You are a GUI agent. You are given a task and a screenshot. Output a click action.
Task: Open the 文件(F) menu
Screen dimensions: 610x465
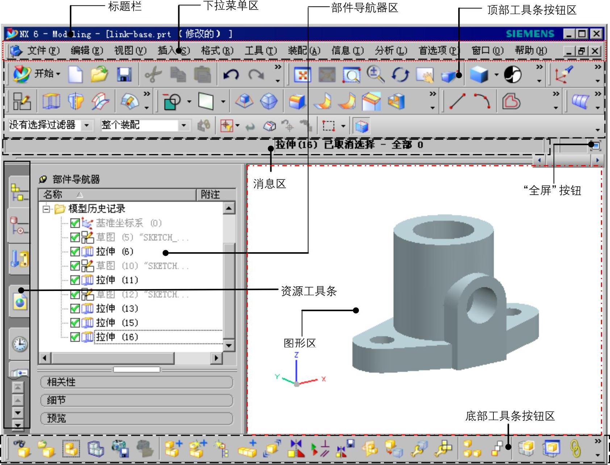click(x=43, y=51)
